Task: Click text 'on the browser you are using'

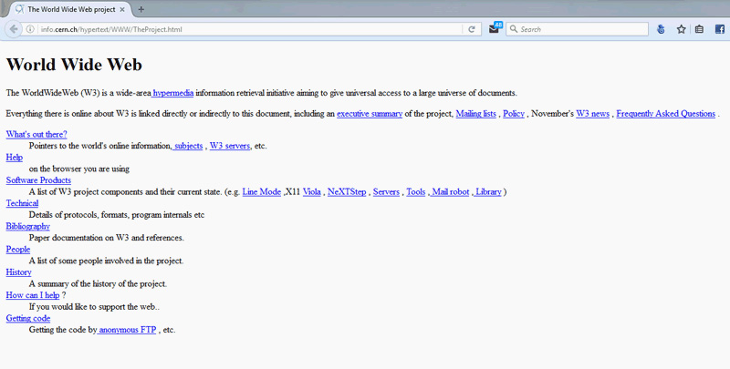Action: coord(79,169)
